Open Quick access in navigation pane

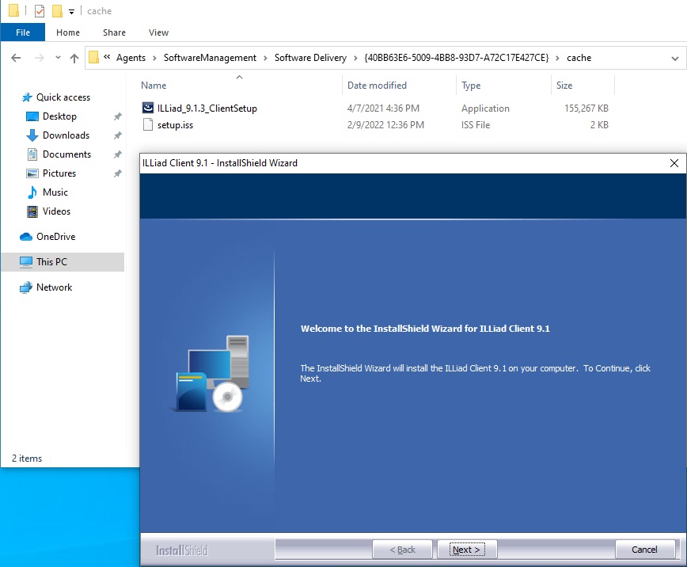[x=63, y=97]
